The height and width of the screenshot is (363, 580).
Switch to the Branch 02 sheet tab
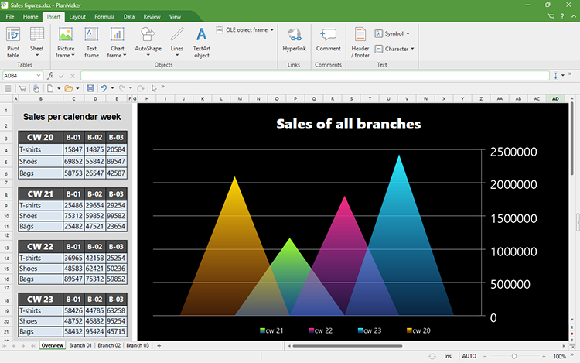109,345
